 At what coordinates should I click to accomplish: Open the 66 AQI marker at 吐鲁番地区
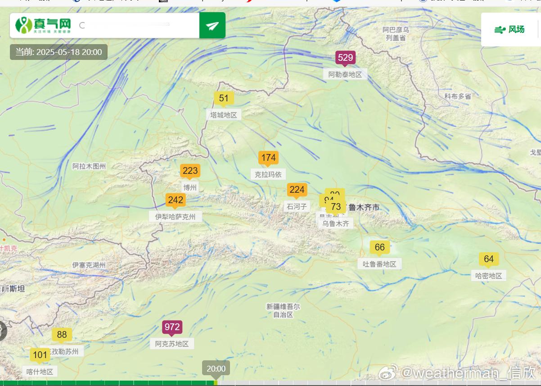[x=380, y=247]
